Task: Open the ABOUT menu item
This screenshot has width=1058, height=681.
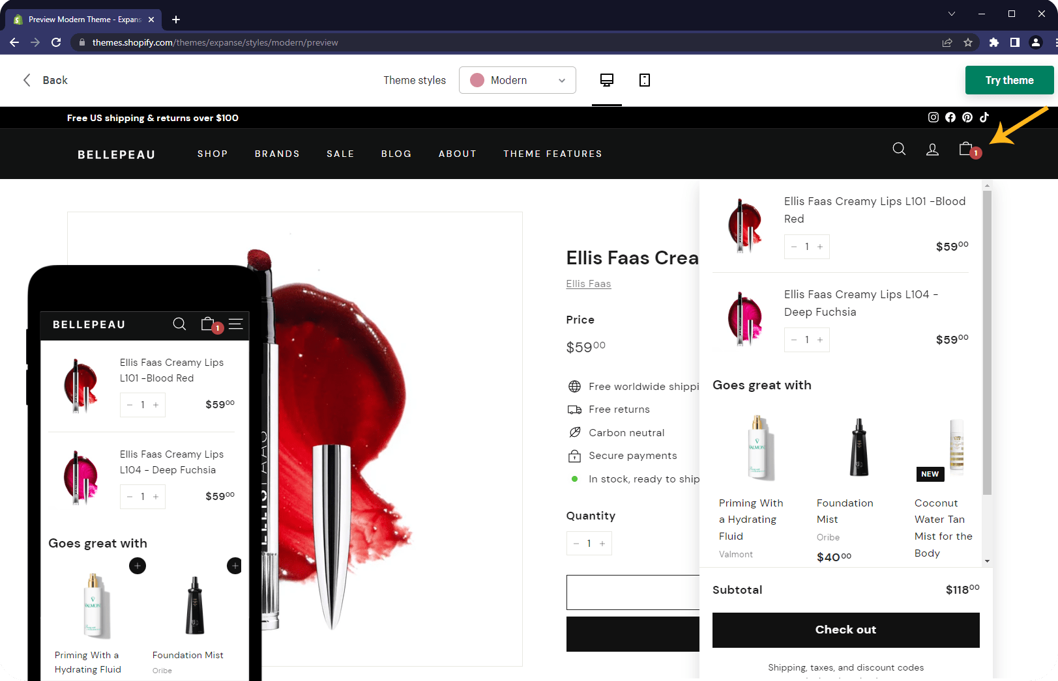Action: coord(458,154)
